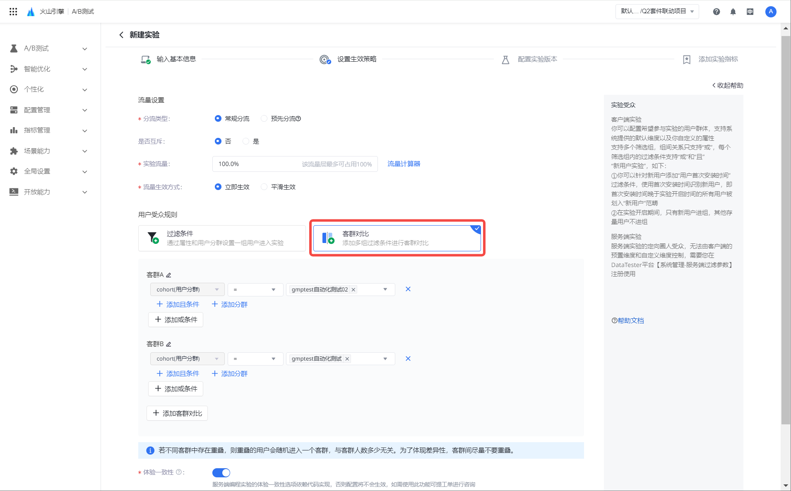Click the 输入基本信息 step icon

tap(146, 60)
